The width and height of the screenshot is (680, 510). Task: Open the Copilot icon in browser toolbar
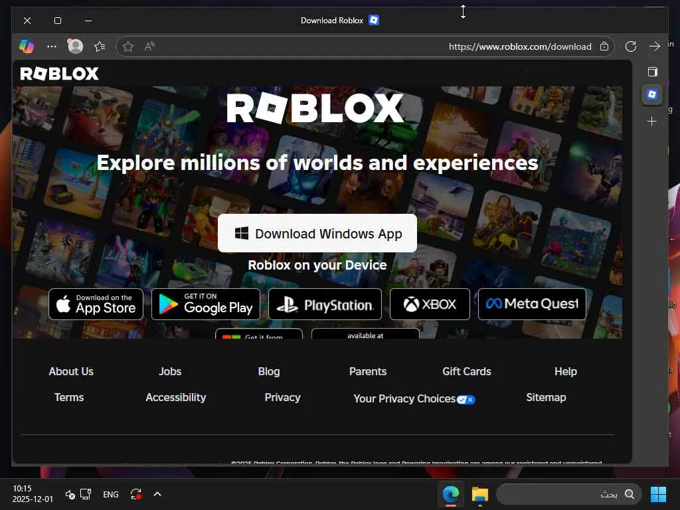[x=27, y=46]
